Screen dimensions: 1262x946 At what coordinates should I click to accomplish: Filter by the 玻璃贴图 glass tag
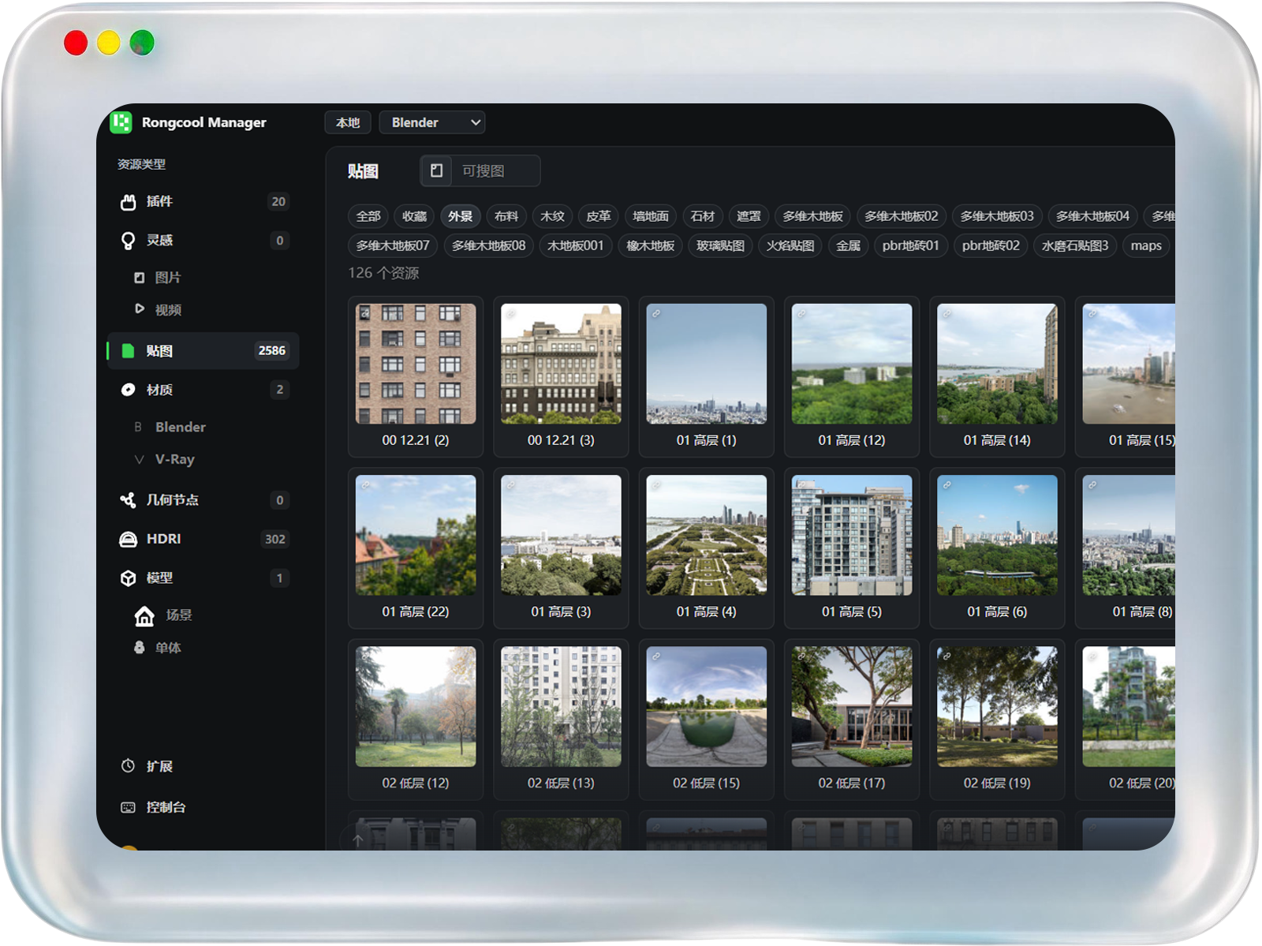720,245
